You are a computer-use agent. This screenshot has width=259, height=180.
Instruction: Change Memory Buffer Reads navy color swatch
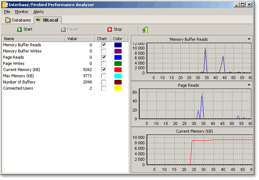pos(118,45)
